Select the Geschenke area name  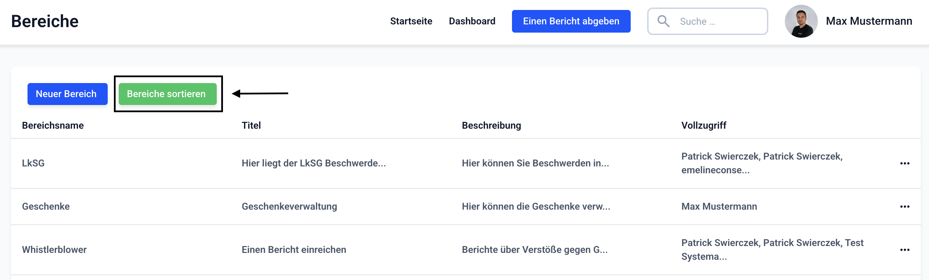pos(46,206)
